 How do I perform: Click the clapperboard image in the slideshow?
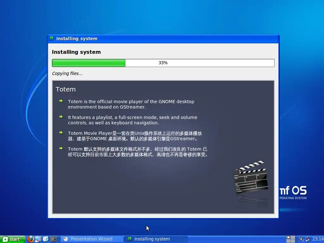(251, 177)
